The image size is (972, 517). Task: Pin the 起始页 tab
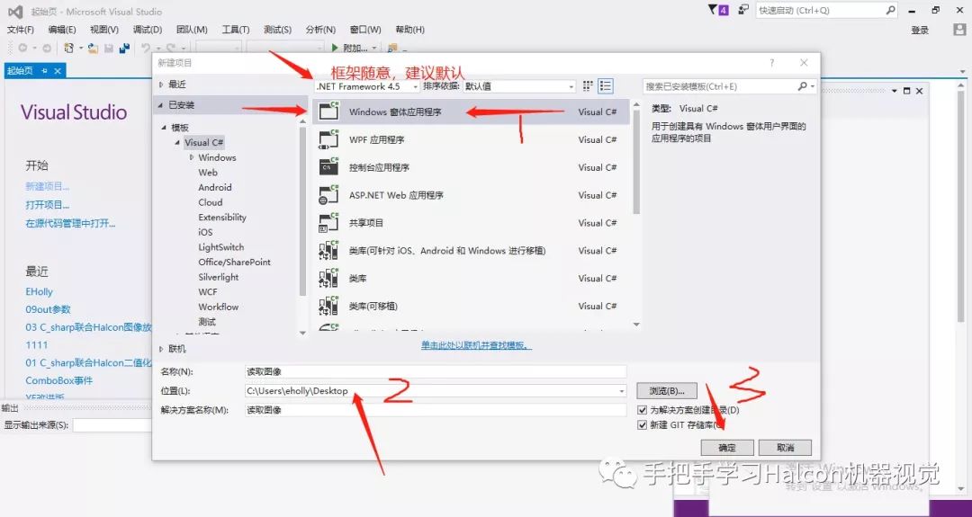tap(45, 71)
